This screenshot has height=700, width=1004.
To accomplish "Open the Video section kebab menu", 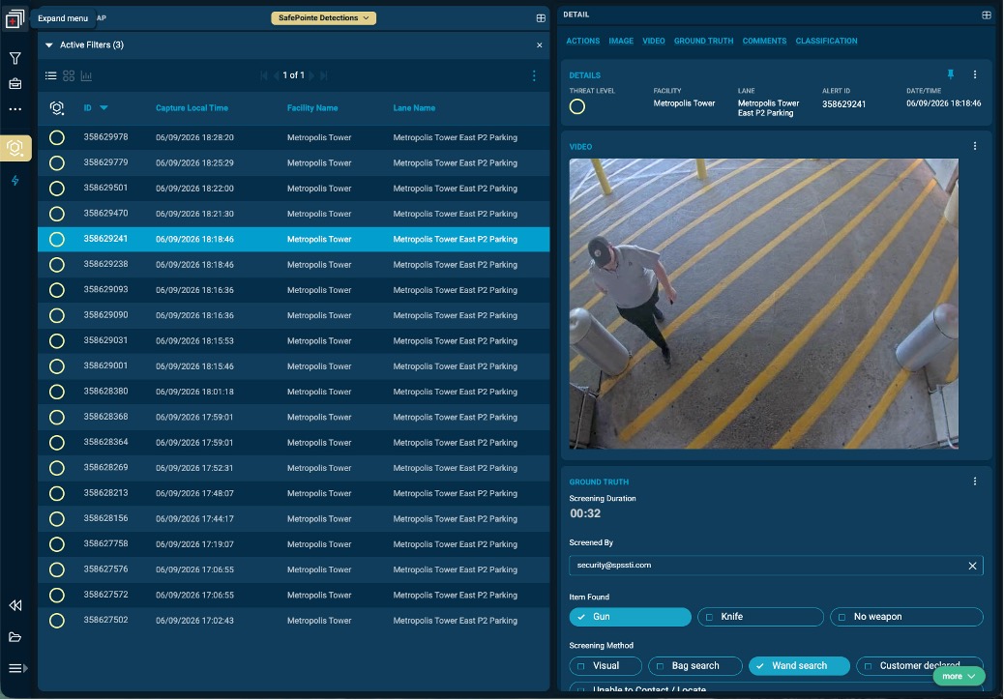I will [x=975, y=147].
